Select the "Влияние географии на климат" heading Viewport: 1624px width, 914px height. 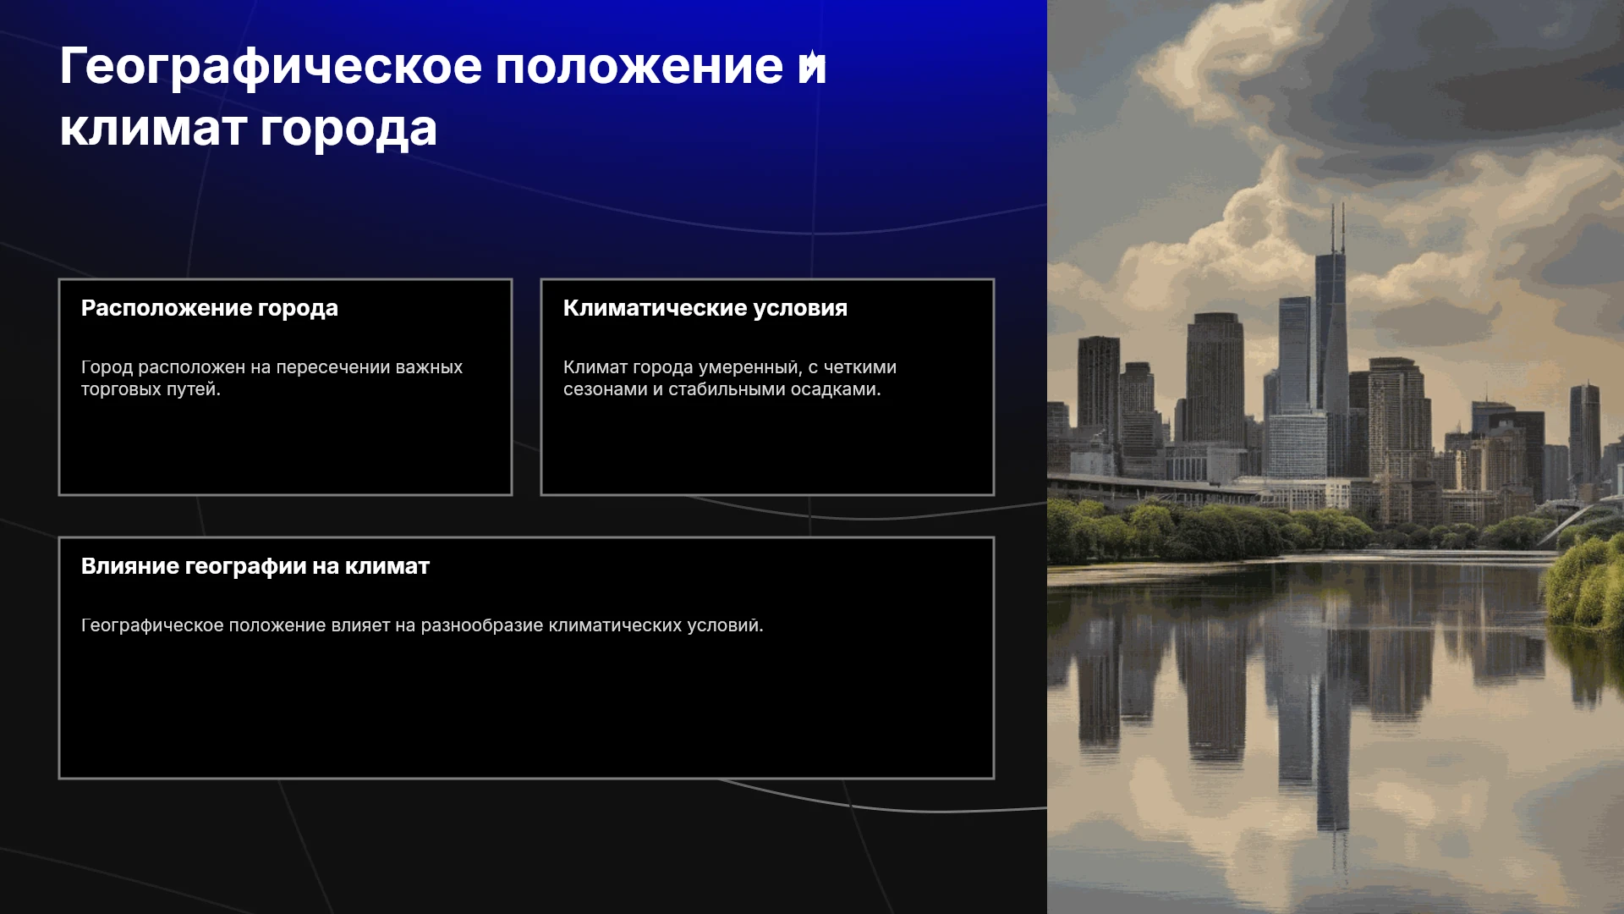(255, 566)
